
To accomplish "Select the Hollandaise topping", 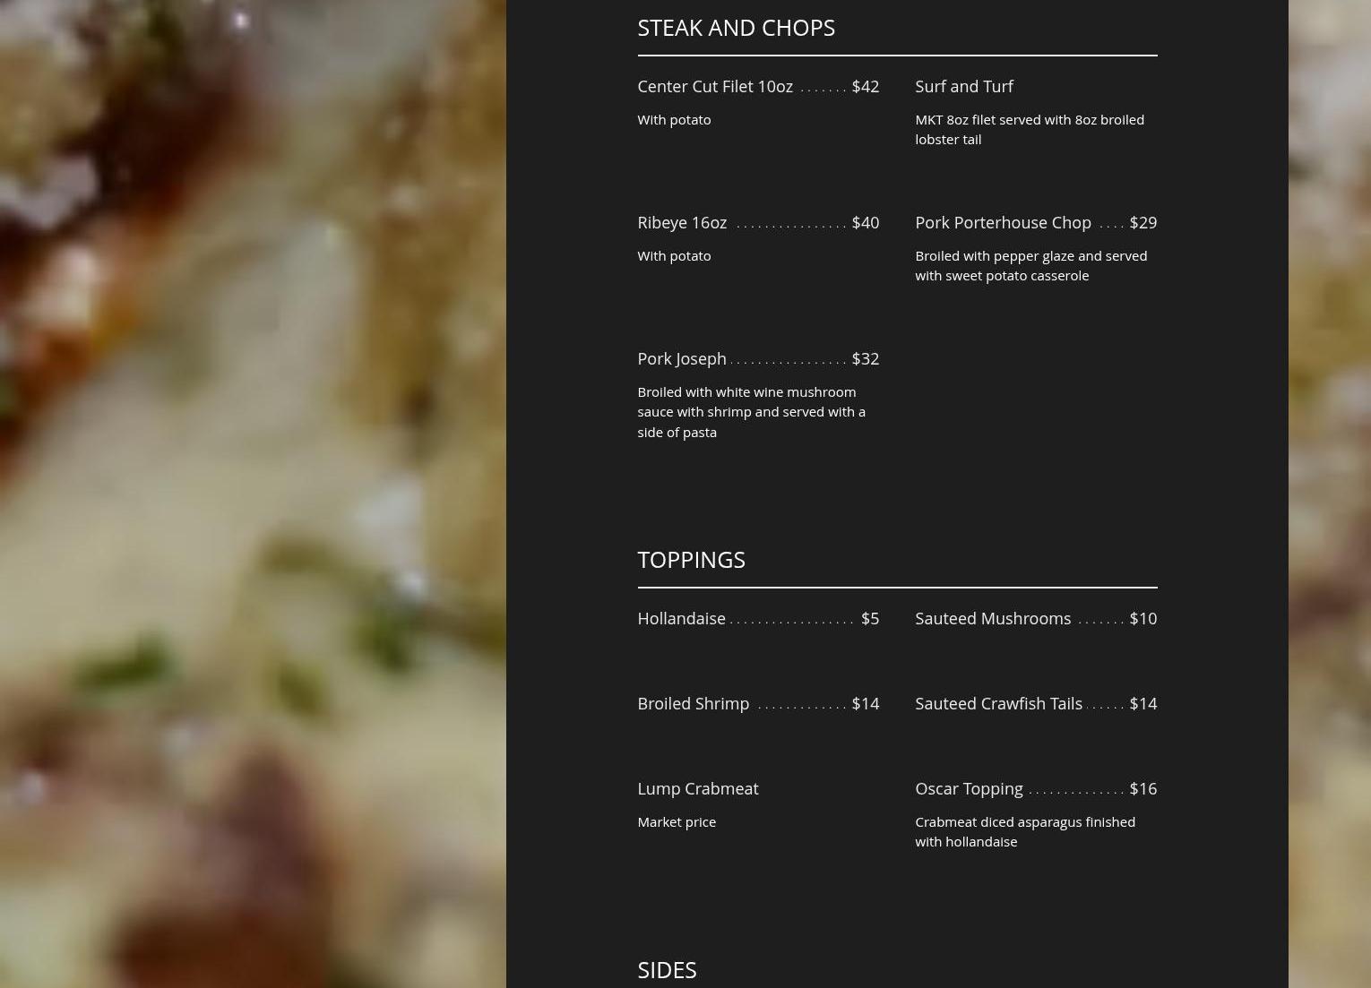I will click(681, 618).
